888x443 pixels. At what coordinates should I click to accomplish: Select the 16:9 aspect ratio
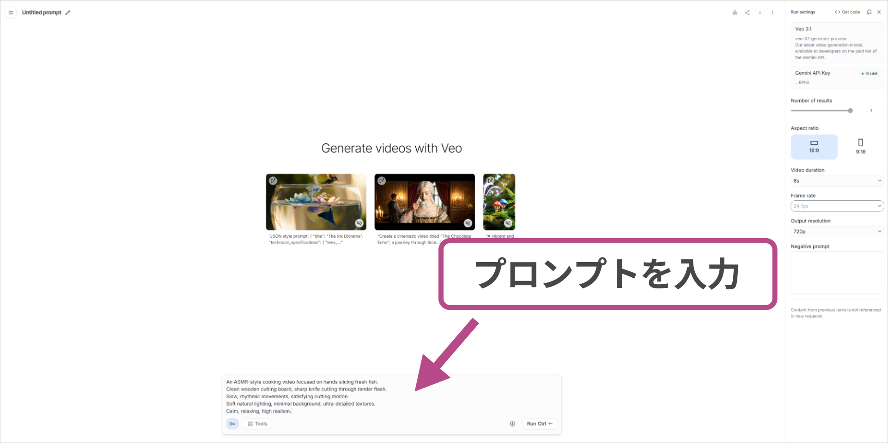coord(814,147)
